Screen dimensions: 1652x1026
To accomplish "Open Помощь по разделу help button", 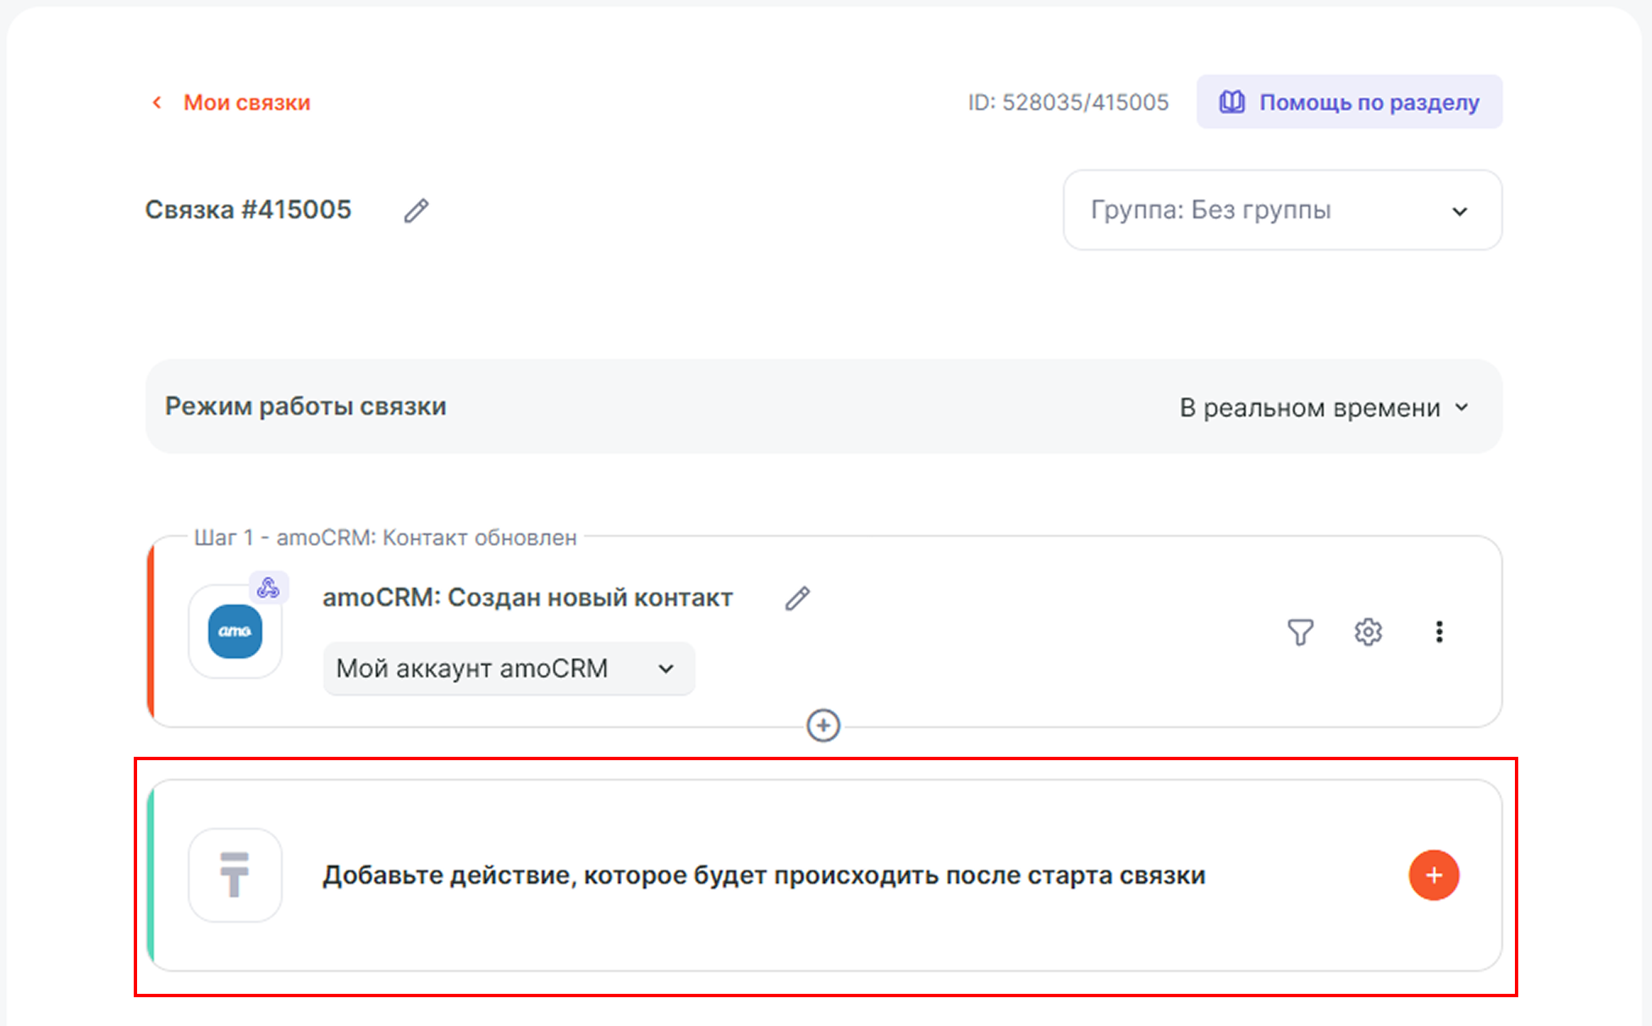I will click(1349, 102).
